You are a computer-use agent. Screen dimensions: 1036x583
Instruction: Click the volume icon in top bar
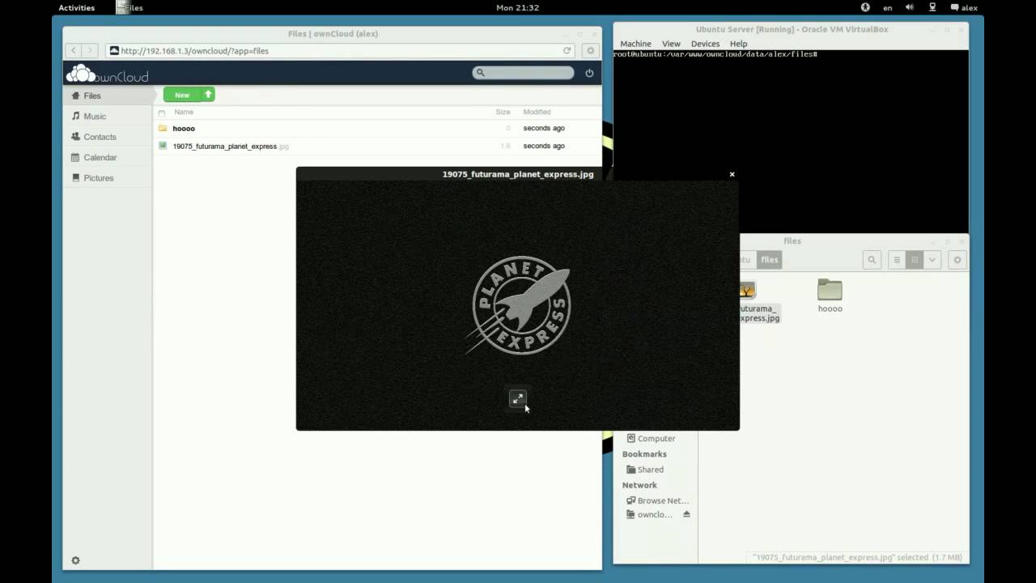910,7
